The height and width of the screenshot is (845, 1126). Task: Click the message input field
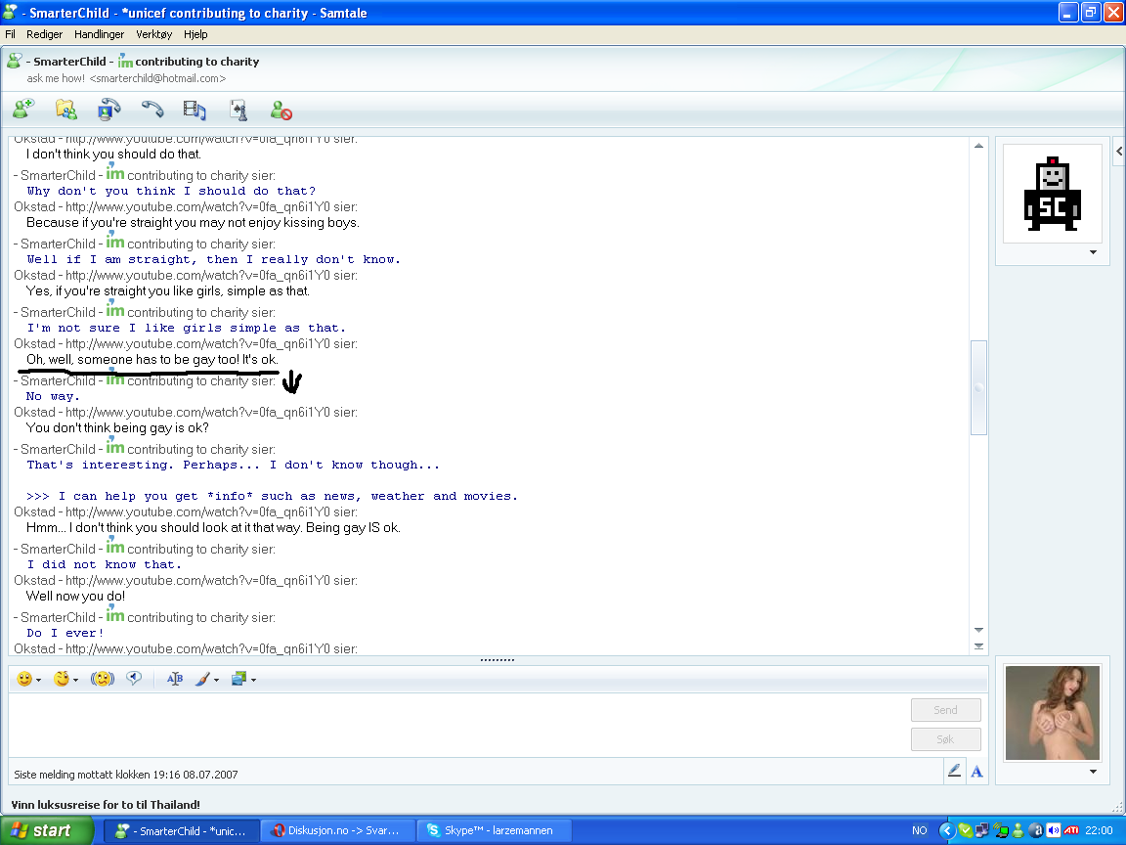(457, 725)
